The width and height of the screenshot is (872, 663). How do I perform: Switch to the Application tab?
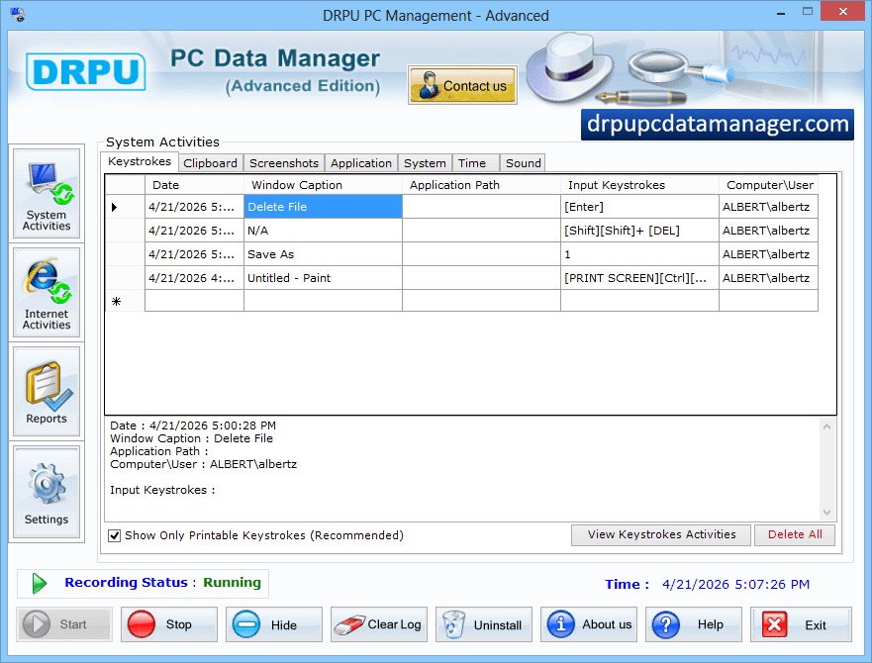361,163
